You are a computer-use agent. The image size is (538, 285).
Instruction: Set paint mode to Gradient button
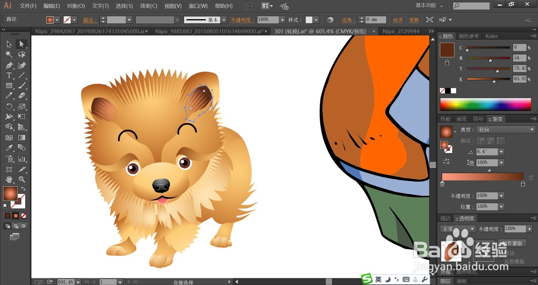(15, 216)
